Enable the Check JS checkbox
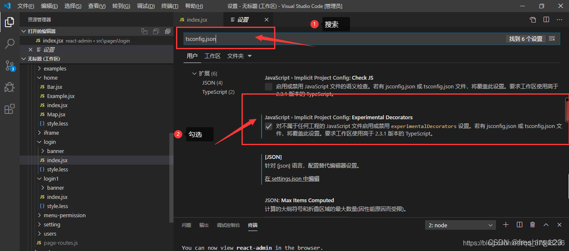Screen dimensions: 569x251 [269, 87]
